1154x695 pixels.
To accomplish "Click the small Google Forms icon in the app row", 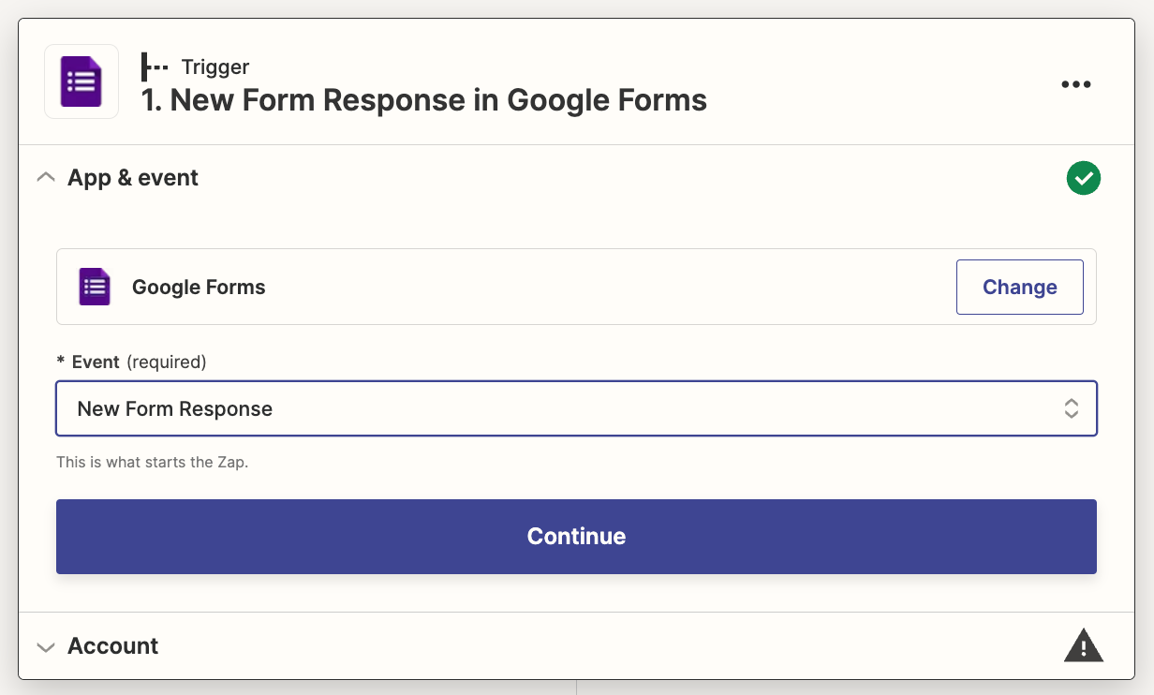I will tap(95, 287).
